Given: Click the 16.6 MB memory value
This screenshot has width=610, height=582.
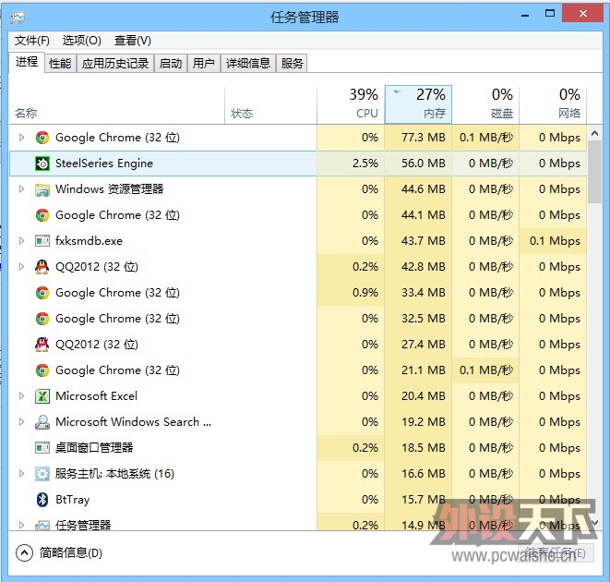Looking at the screenshot, I should [424, 473].
